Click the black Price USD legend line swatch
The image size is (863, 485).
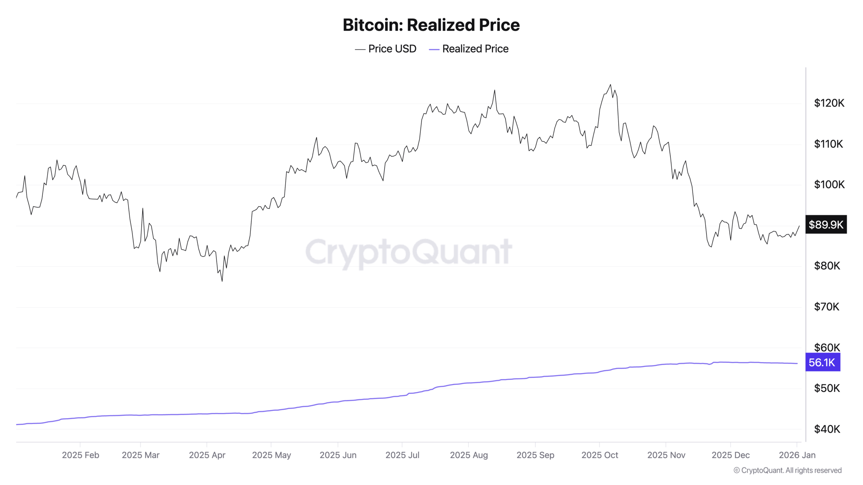tap(360, 50)
